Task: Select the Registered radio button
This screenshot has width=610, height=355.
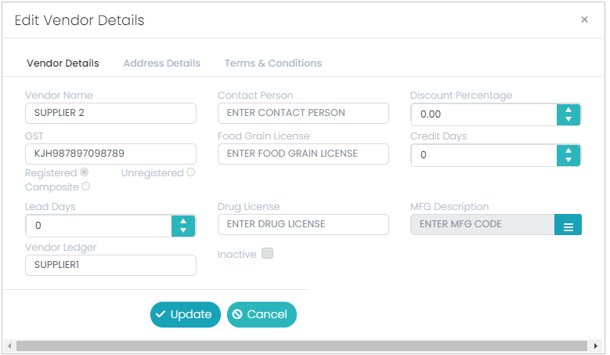Action: click(84, 172)
